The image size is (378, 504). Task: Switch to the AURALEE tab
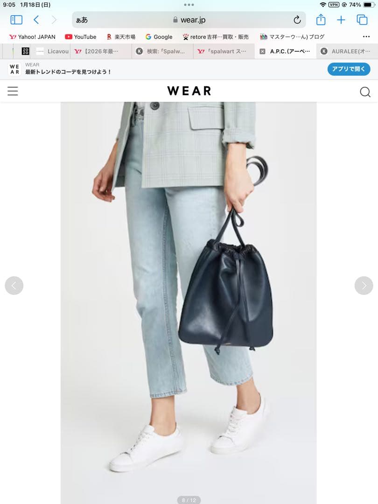point(347,51)
